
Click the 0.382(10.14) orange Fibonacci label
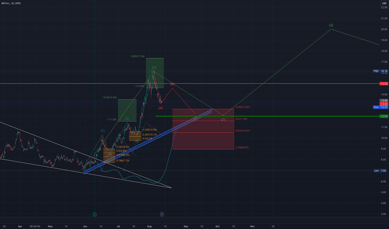149,134
